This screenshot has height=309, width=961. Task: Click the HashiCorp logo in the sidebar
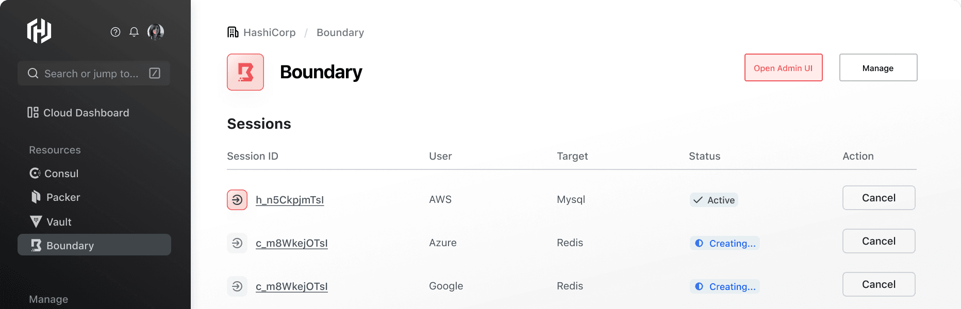click(x=39, y=31)
